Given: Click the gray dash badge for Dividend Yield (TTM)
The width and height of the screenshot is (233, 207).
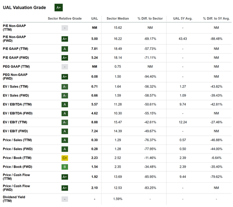Looking at the screenshot, I should click(65, 199).
